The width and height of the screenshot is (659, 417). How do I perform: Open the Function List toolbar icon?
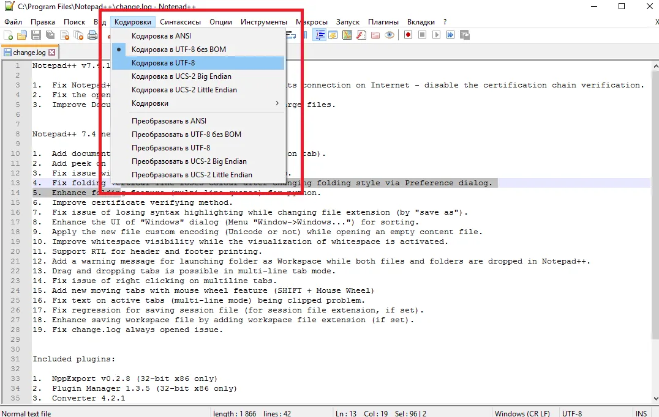[361, 35]
